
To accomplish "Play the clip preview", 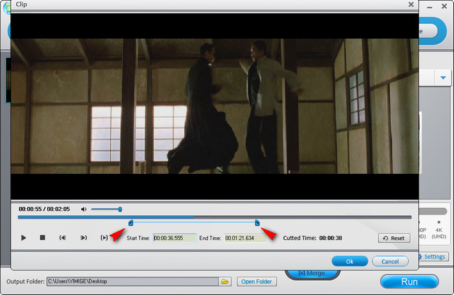I will (23, 238).
